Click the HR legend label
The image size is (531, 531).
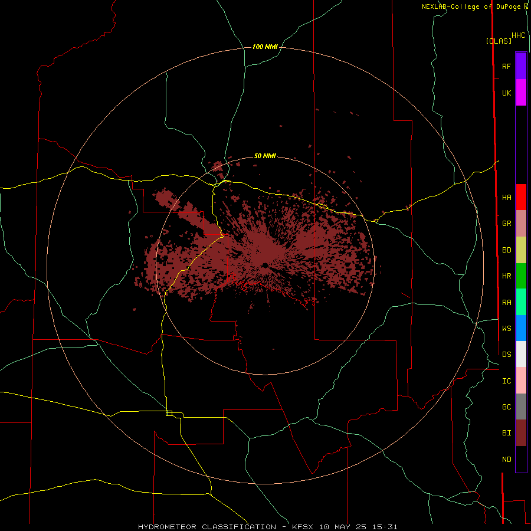506,276
